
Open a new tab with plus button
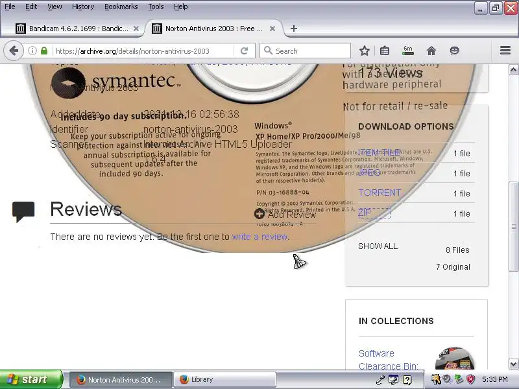[294, 29]
